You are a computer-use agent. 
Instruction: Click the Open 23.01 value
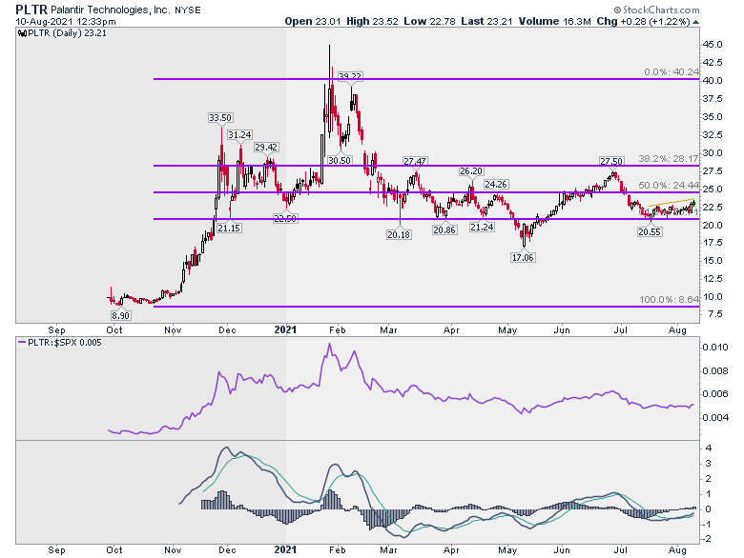tap(313, 21)
